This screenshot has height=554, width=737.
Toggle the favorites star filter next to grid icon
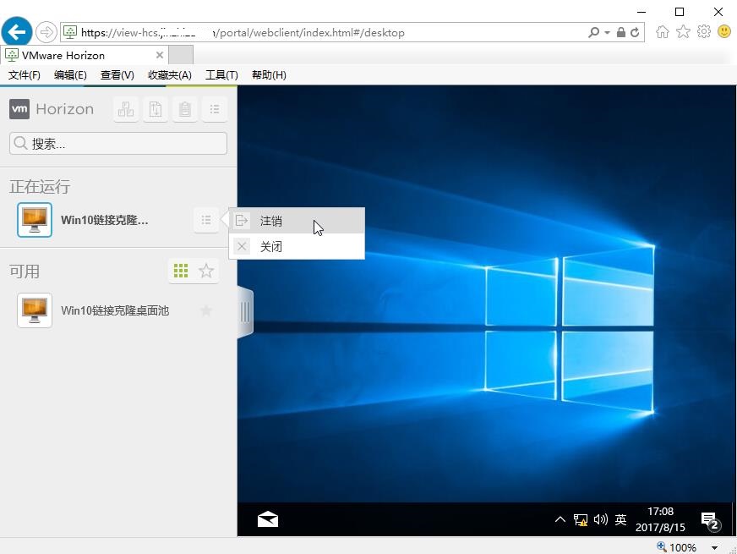[205, 271]
